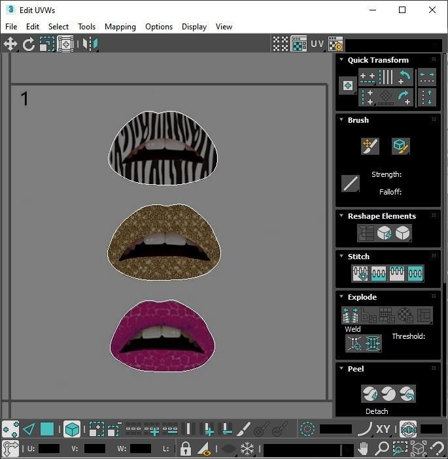Toggle the show map background icon
The height and width of the screenshot is (459, 448).
point(299,44)
